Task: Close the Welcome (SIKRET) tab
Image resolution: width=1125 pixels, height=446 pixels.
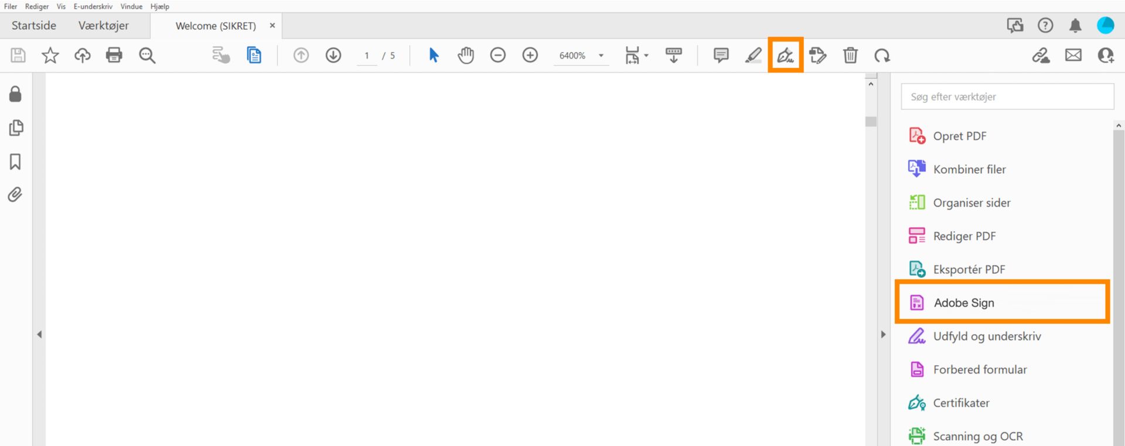Action: (x=272, y=26)
